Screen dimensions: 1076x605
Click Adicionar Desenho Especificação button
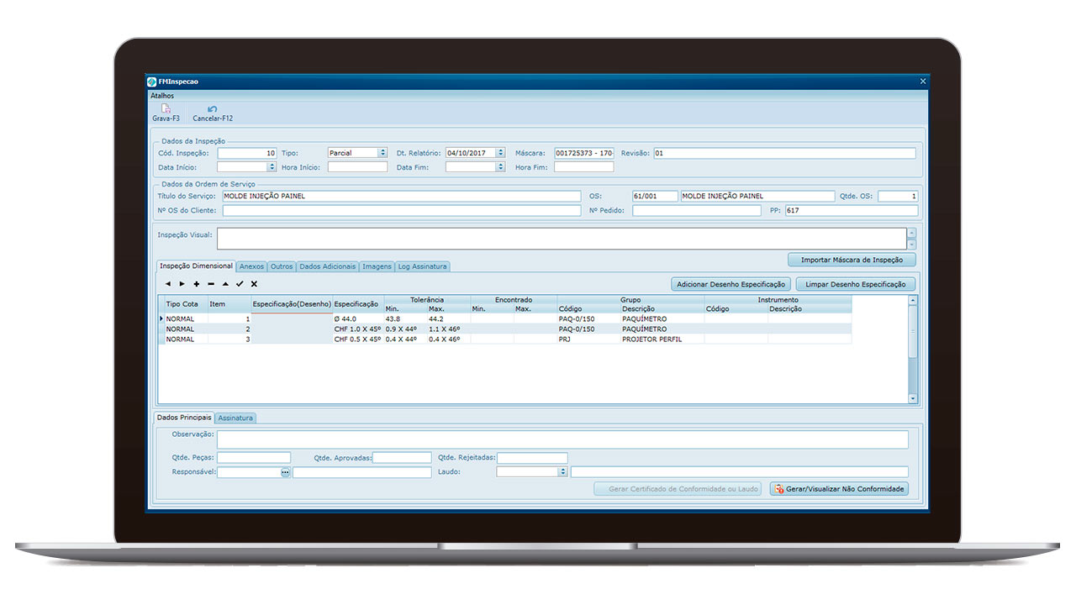click(731, 285)
